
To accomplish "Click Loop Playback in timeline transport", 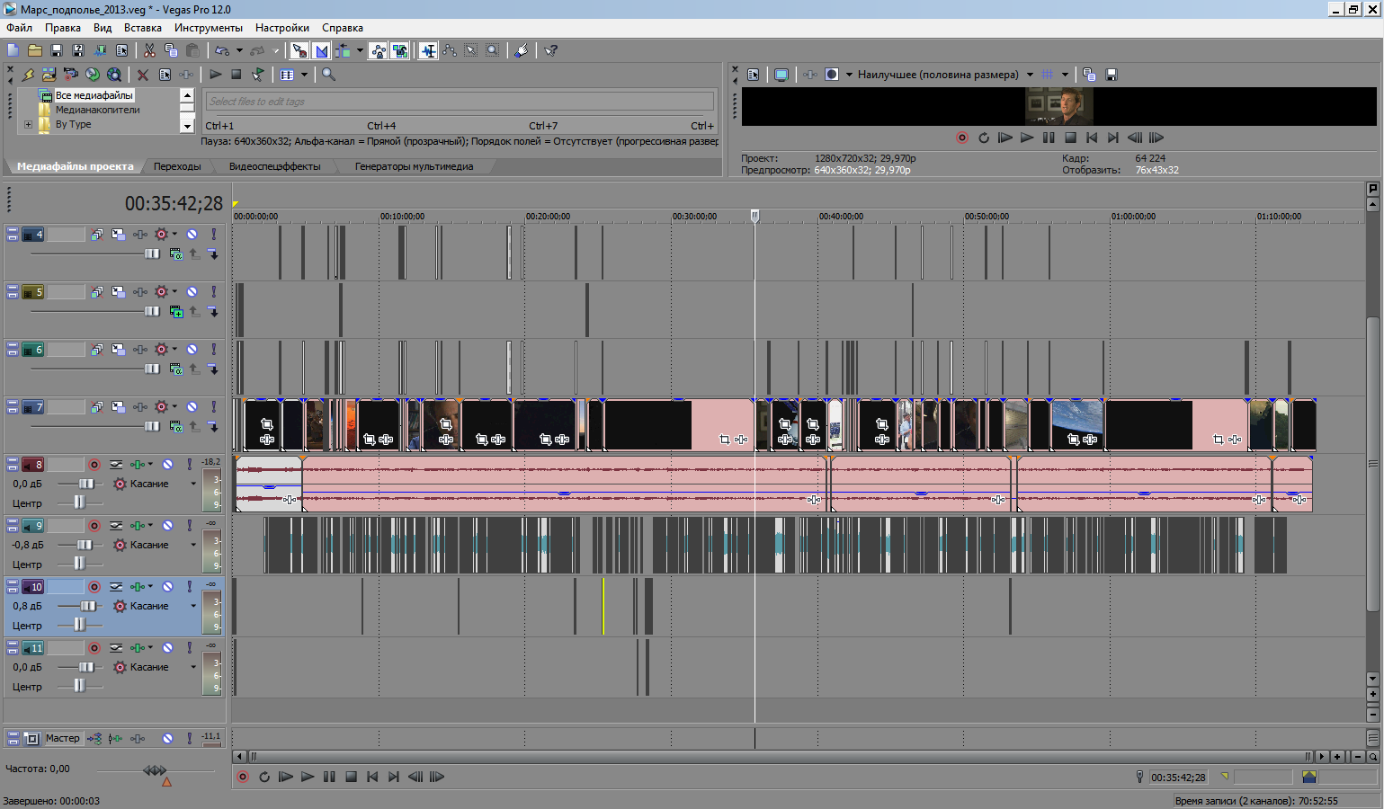I will [x=264, y=777].
